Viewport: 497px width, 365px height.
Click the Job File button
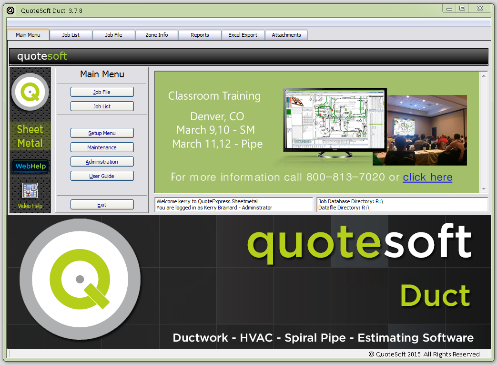point(102,92)
